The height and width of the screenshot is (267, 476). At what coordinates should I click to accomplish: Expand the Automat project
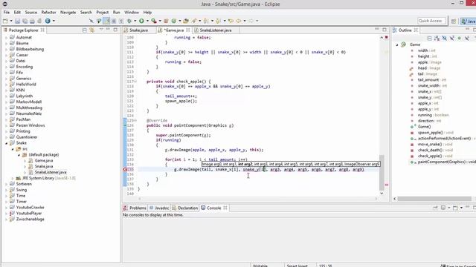(7, 38)
